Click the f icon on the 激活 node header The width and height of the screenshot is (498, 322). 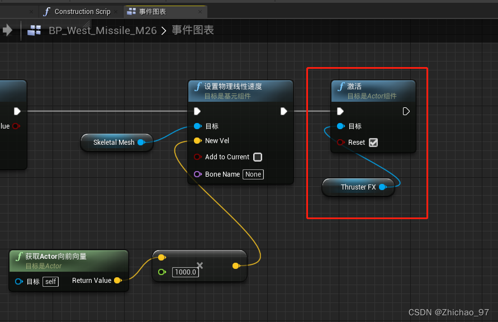pos(341,86)
